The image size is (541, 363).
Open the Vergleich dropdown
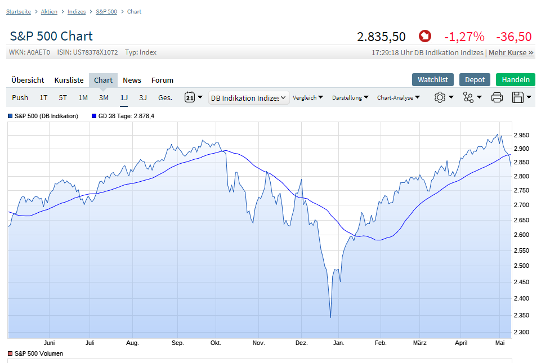(x=308, y=98)
